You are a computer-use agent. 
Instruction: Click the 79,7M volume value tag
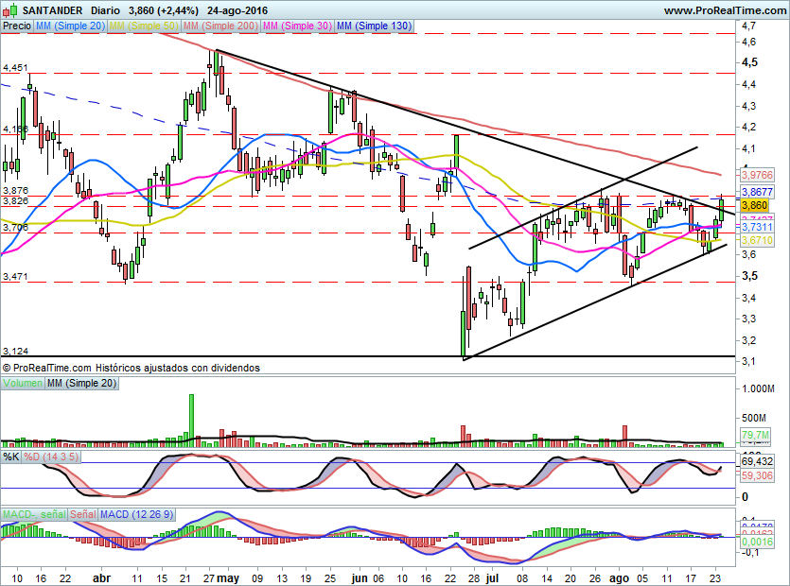tap(755, 435)
